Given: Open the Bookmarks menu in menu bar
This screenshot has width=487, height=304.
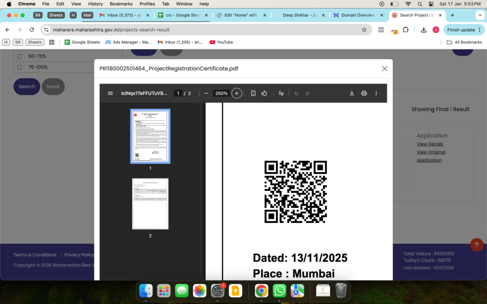Looking at the screenshot, I should click(121, 4).
